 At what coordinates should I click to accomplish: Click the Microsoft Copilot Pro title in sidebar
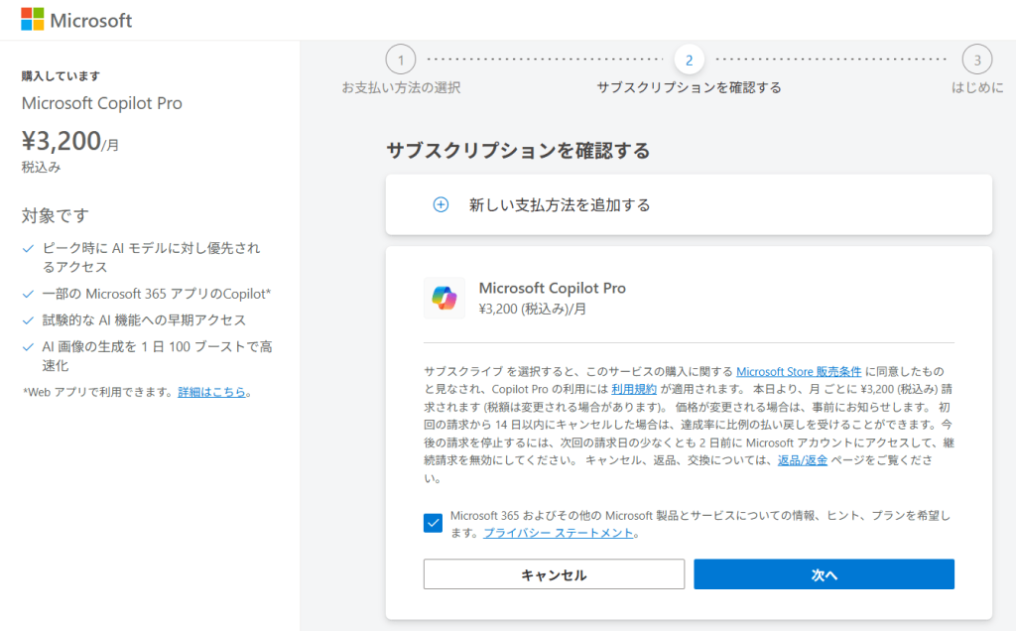click(x=102, y=103)
